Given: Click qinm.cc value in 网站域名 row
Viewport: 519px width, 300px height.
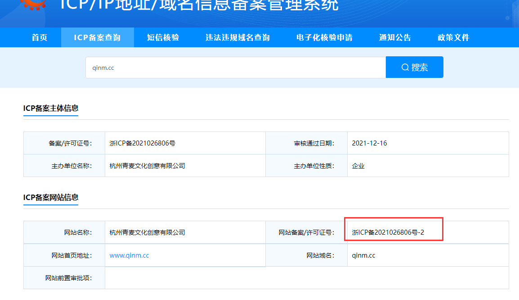Looking at the screenshot, I should tap(363, 255).
